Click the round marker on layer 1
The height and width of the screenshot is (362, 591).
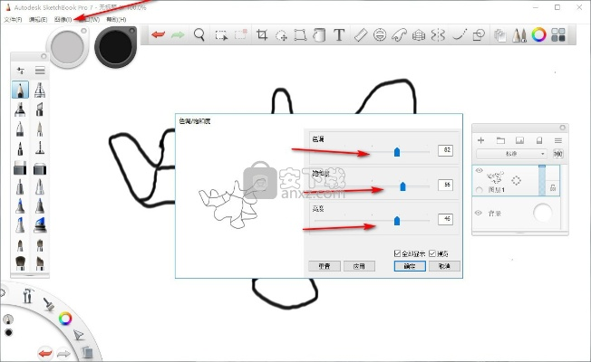coord(480,190)
